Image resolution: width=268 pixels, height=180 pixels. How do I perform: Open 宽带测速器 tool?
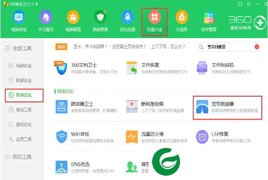(227, 107)
